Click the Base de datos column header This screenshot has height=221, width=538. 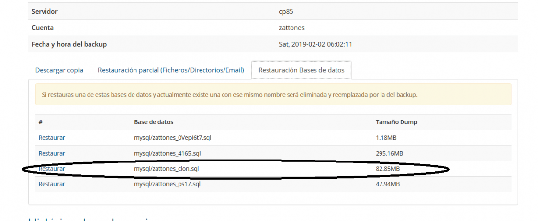(154, 122)
